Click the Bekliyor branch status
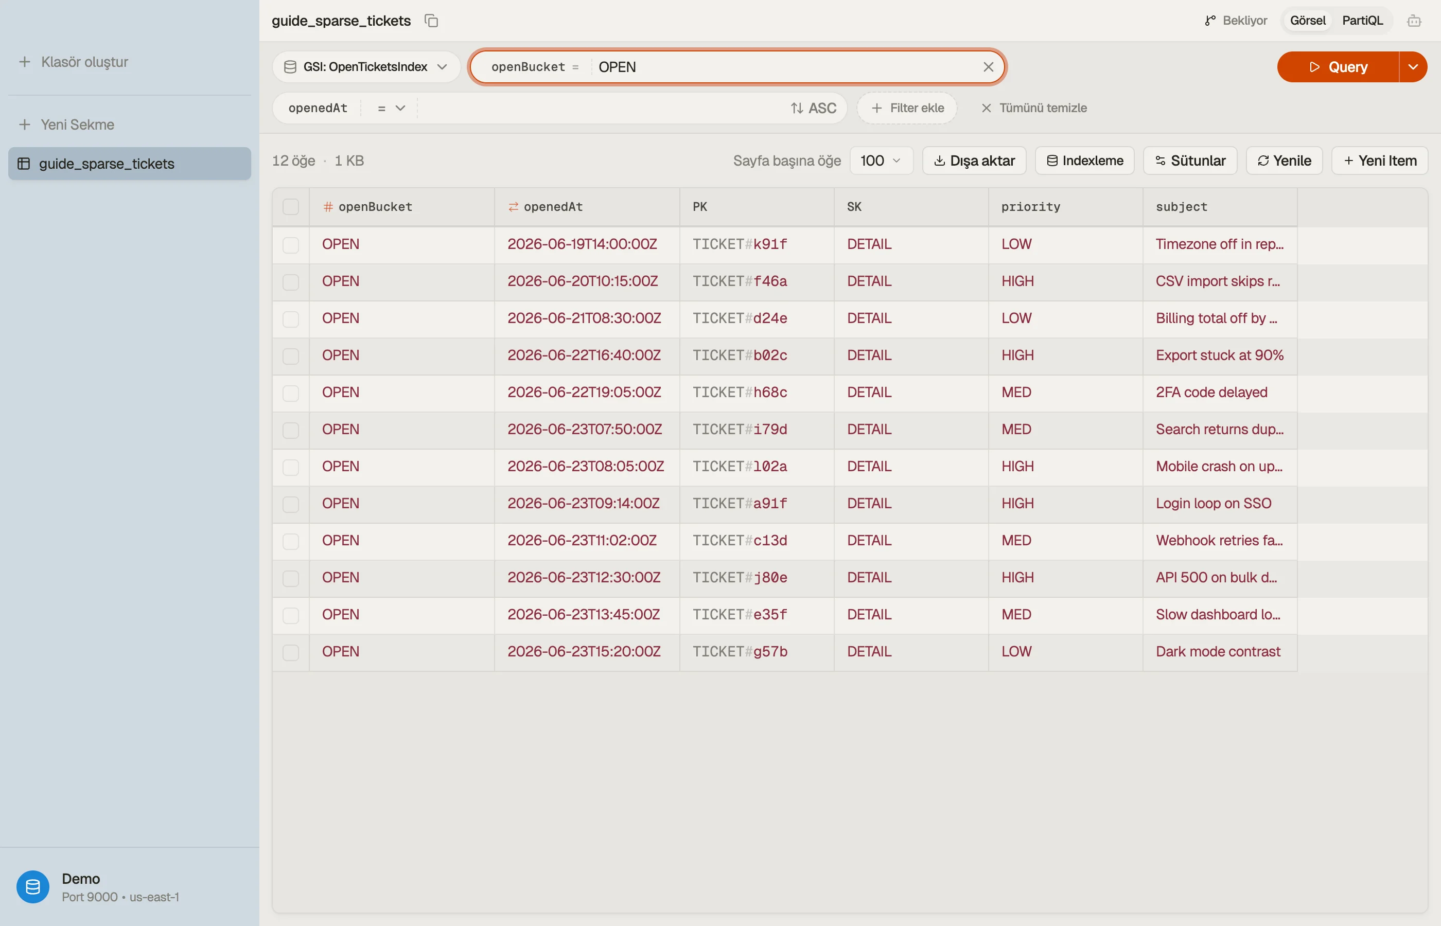 [x=1236, y=21]
